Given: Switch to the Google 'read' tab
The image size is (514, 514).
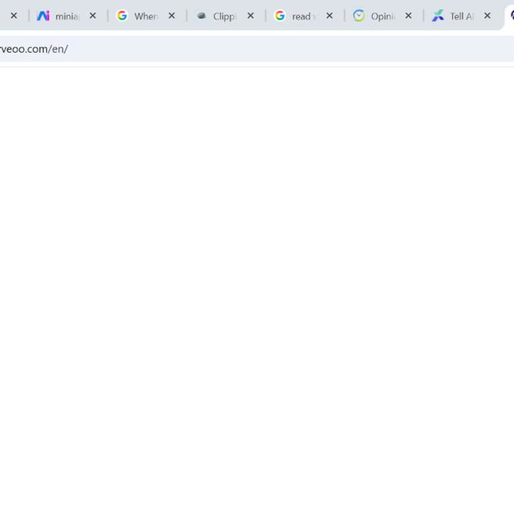Looking at the screenshot, I should coord(304,16).
